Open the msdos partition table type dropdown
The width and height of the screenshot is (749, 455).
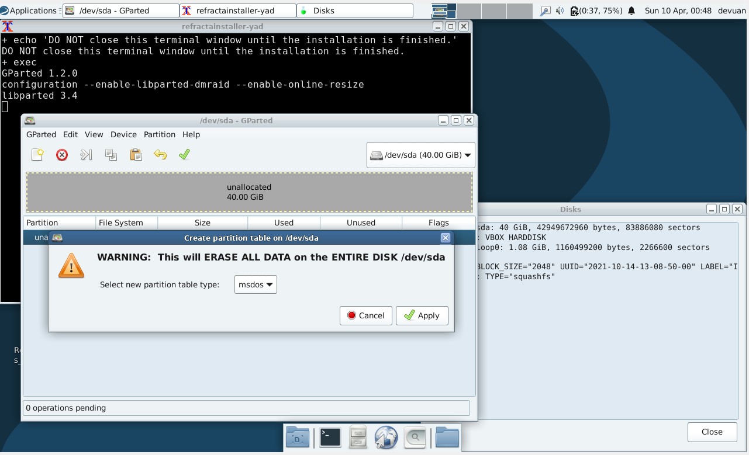pos(256,284)
